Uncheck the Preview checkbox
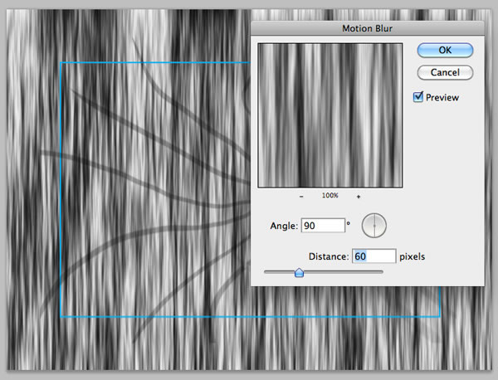This screenshot has width=498, height=380. (418, 97)
